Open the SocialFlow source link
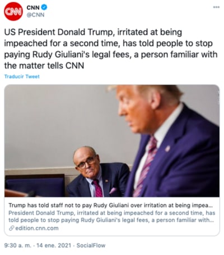 coord(91,245)
